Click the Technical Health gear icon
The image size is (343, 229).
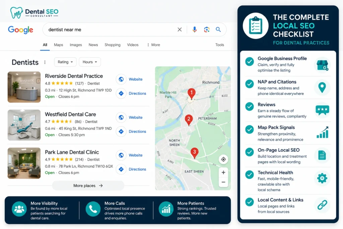[x=322, y=178]
